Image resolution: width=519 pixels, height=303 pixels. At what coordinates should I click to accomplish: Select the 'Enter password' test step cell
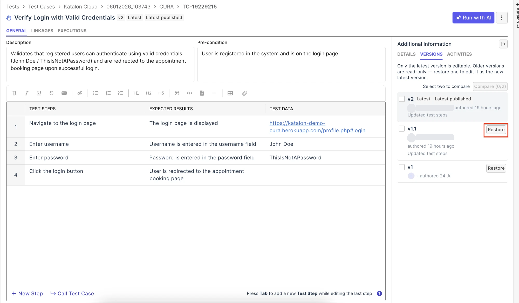pos(85,157)
